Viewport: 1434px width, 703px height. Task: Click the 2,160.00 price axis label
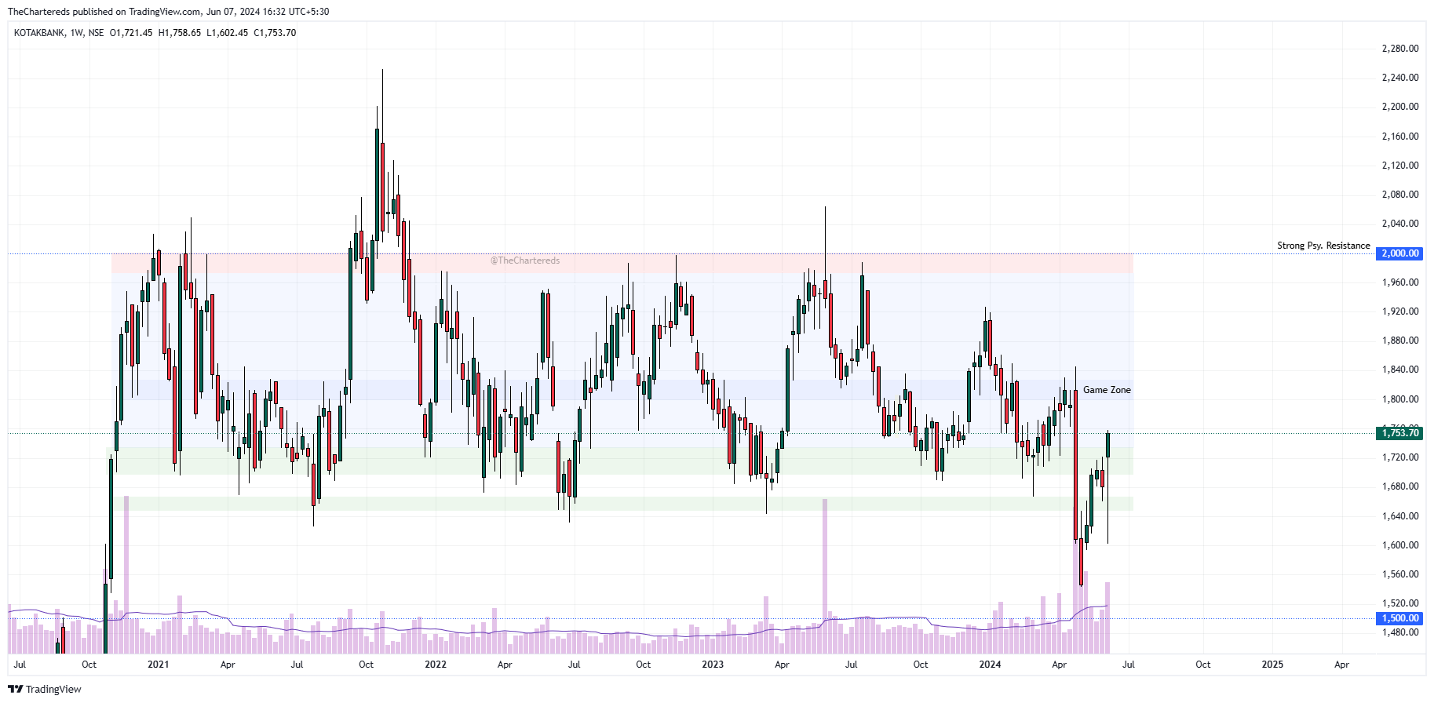click(1400, 137)
